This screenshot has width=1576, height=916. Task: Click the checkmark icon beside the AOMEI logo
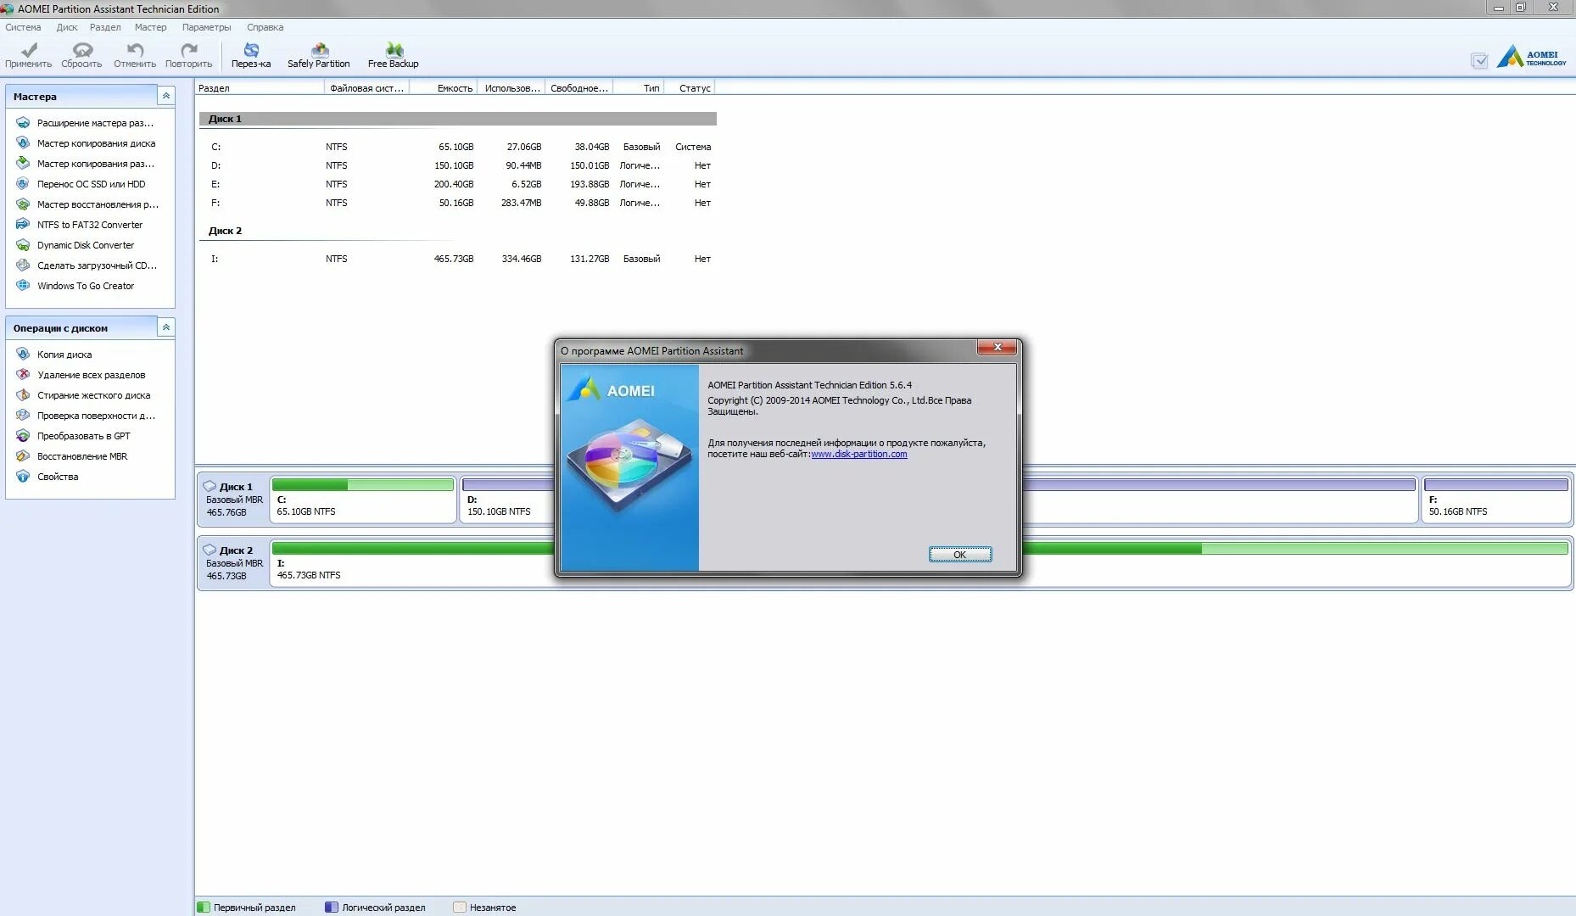pos(1479,61)
